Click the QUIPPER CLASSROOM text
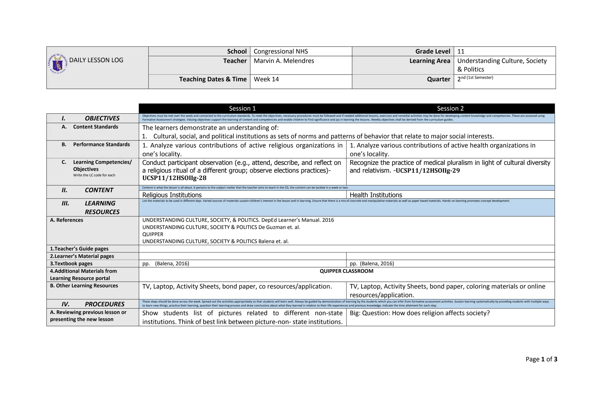This screenshot has width=604, height=395. [x=346, y=271]
